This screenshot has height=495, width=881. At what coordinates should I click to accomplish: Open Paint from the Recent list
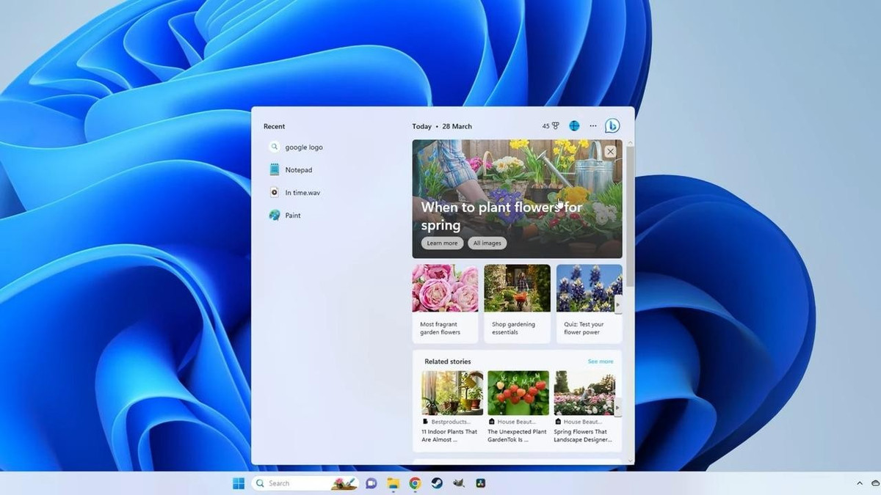(292, 215)
